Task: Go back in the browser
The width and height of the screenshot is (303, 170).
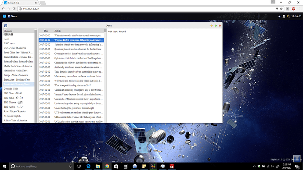Action: 4,9
